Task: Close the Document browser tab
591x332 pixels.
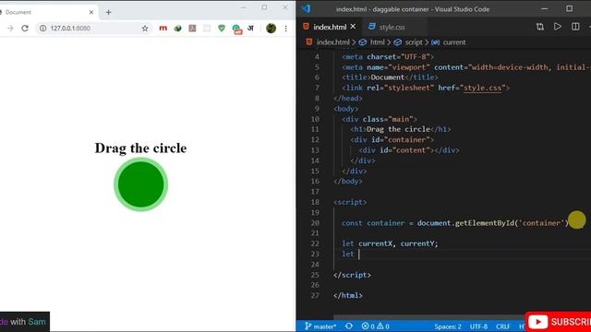Action: (x=91, y=12)
